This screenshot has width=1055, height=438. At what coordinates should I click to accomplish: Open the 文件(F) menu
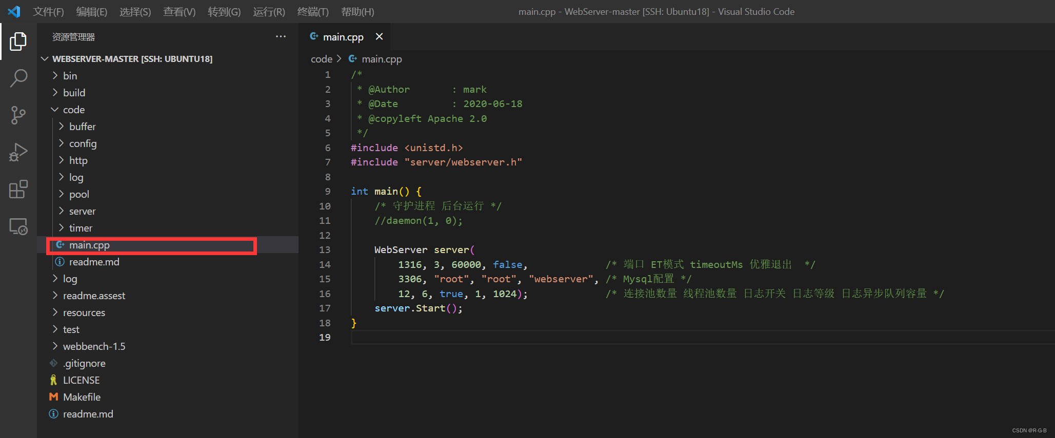point(48,11)
